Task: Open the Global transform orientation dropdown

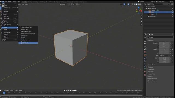Action: coord(63,4)
